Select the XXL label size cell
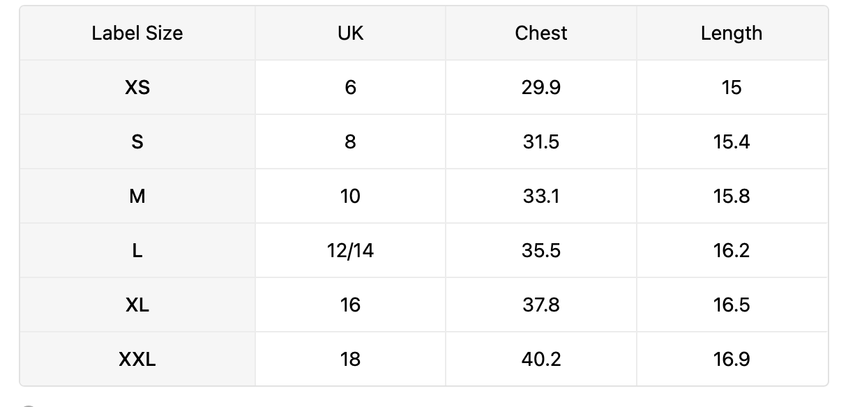The image size is (855, 407). (x=137, y=359)
